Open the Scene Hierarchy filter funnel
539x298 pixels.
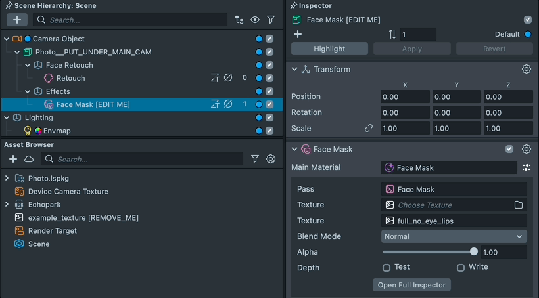(x=270, y=20)
